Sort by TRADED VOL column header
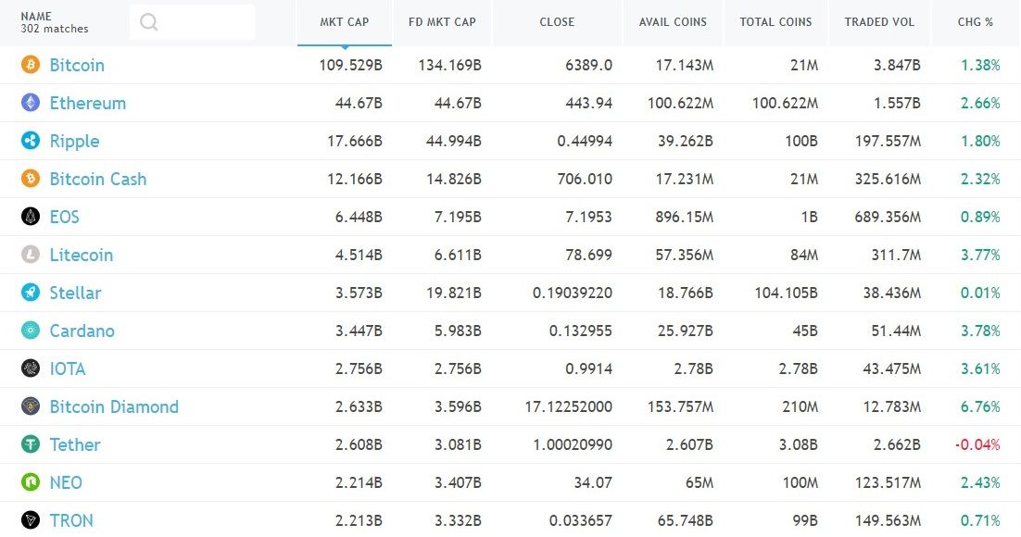The width and height of the screenshot is (1021, 537). point(879,21)
